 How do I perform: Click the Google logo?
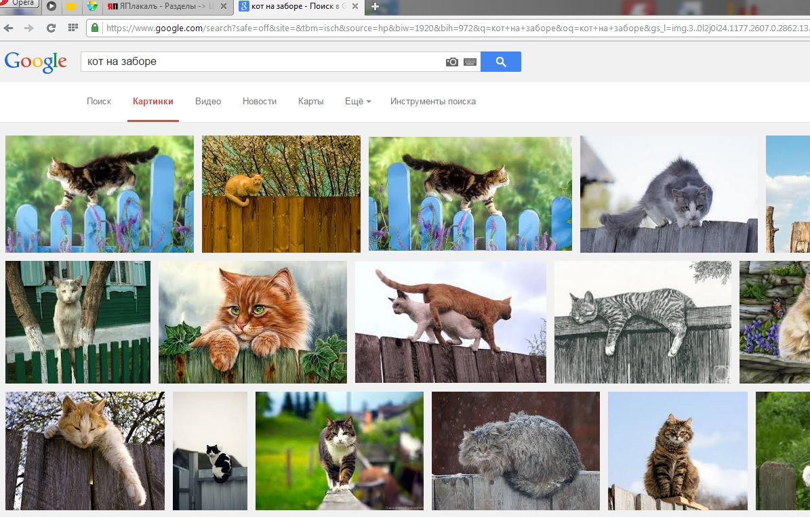pyautogui.click(x=36, y=62)
